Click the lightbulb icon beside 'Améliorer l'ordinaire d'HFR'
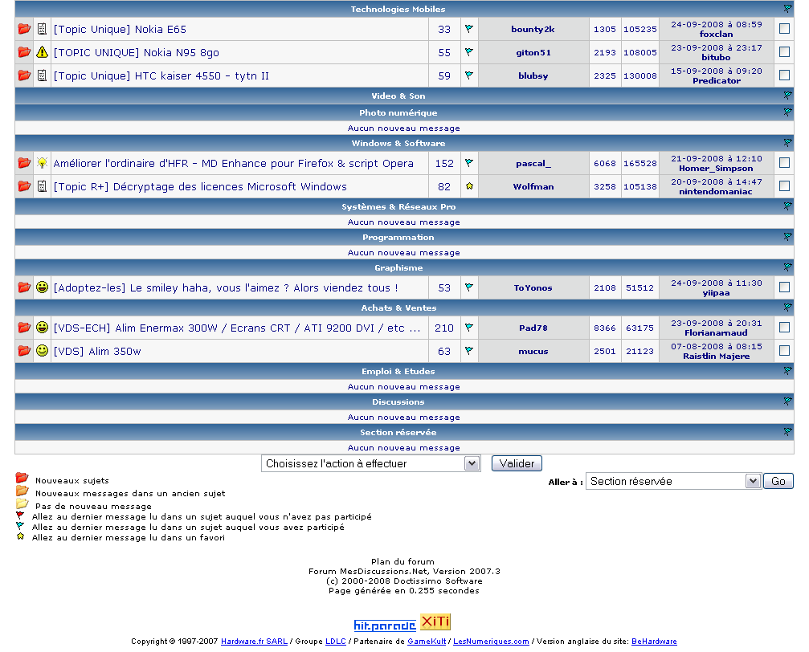809x652 pixels. coord(41,163)
